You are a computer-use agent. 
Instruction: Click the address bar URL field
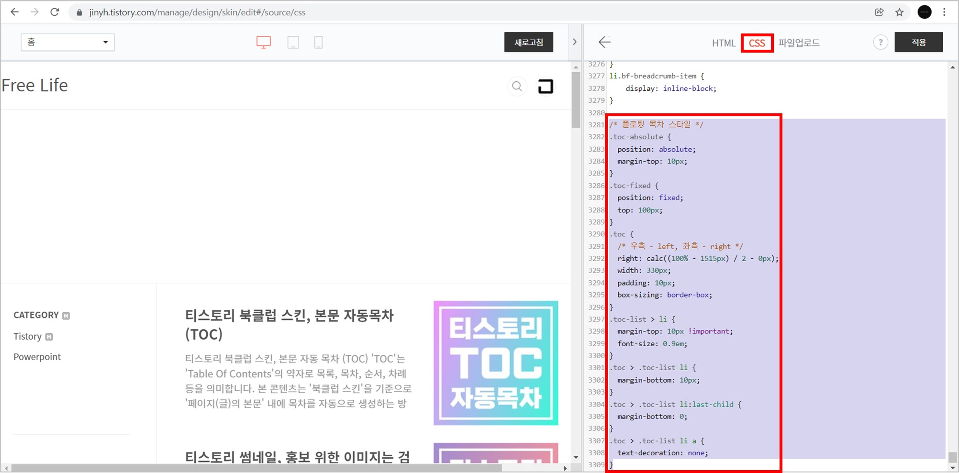click(x=239, y=12)
